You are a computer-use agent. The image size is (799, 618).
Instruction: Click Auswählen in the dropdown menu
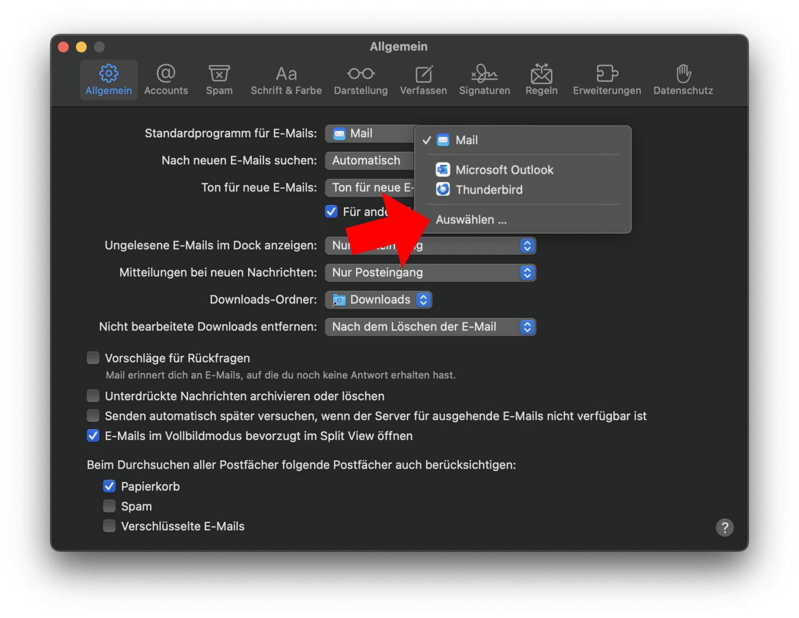click(x=471, y=219)
